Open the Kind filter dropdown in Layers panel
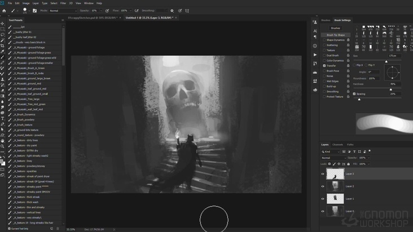The width and height of the screenshot is (413, 232). 331,151
